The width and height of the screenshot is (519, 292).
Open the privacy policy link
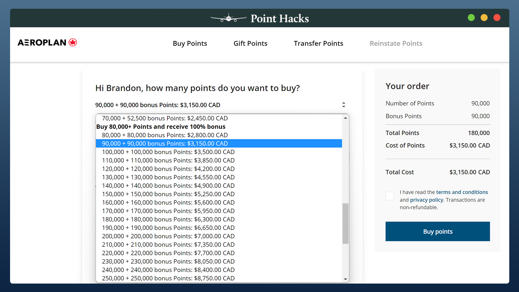(427, 200)
